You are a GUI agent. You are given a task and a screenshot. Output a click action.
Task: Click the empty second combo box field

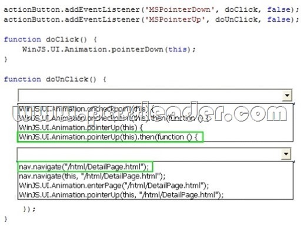coord(149,154)
